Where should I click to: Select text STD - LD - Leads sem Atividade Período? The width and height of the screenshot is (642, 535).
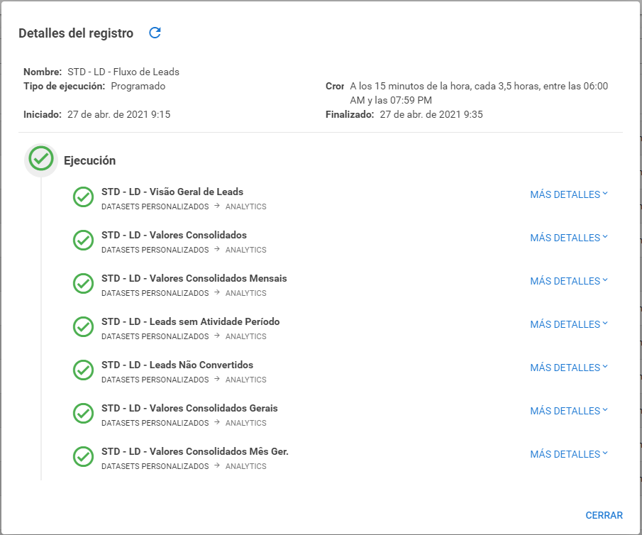[190, 321]
